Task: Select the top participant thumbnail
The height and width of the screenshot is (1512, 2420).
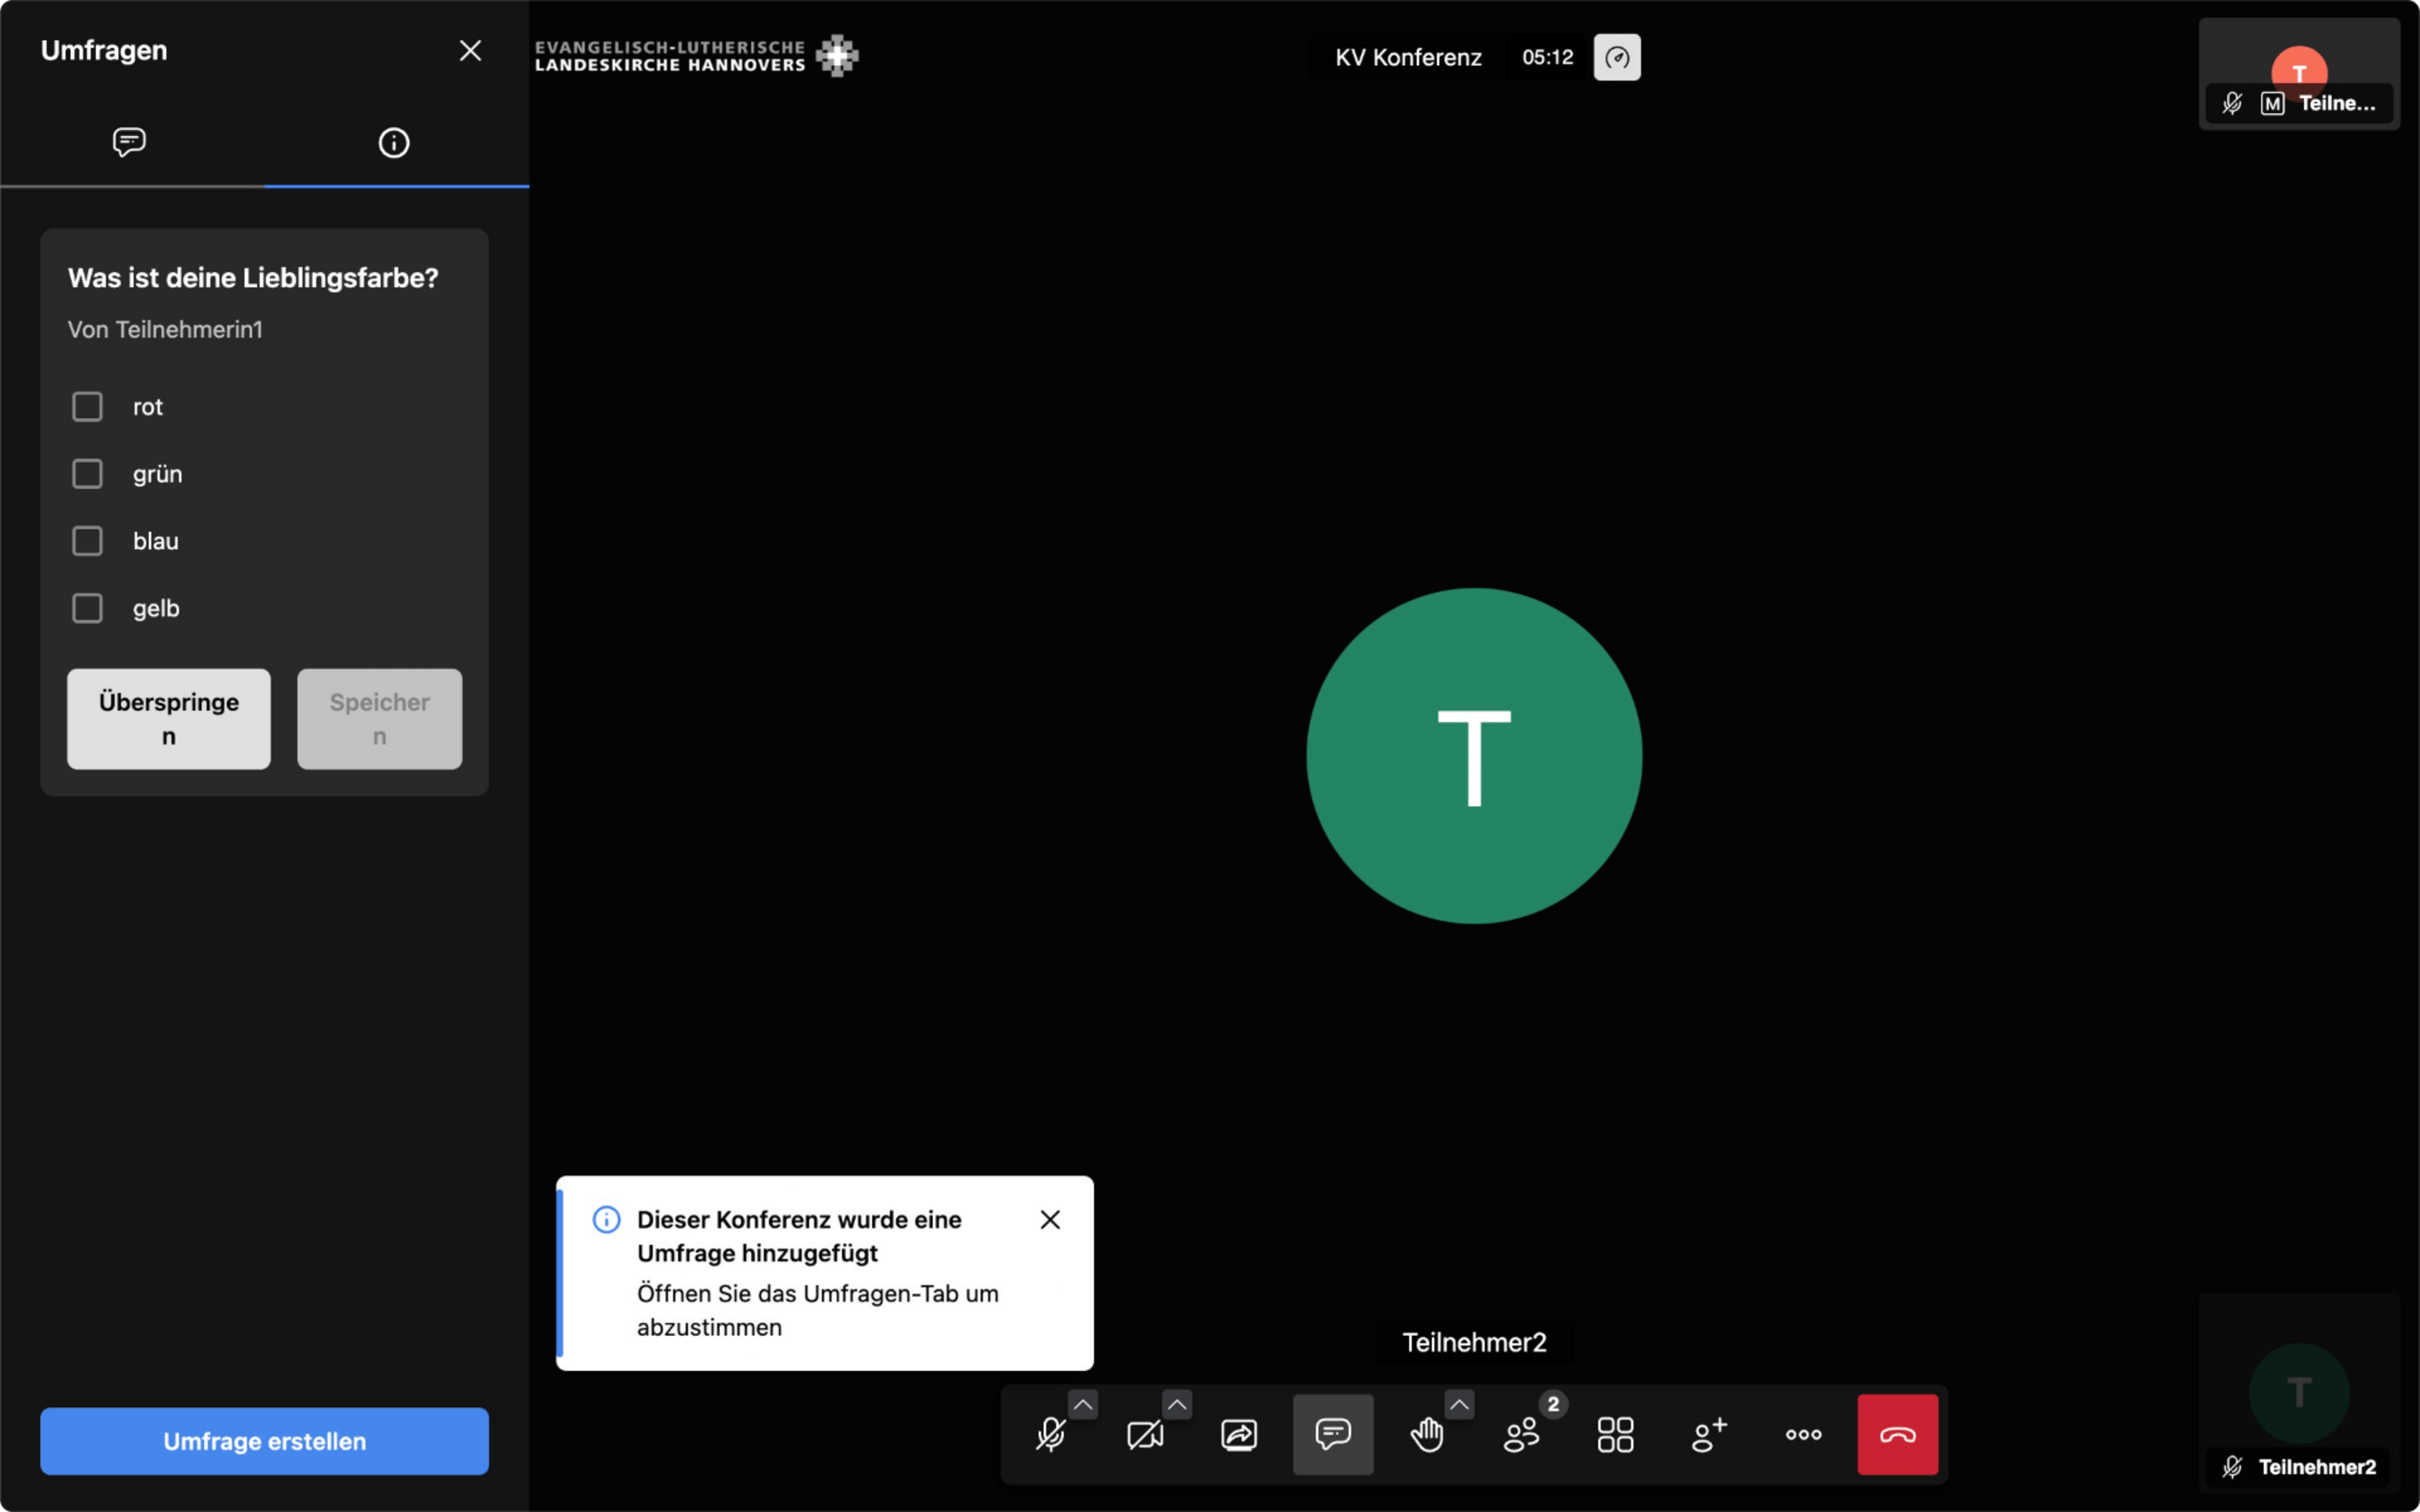Action: 2299,73
